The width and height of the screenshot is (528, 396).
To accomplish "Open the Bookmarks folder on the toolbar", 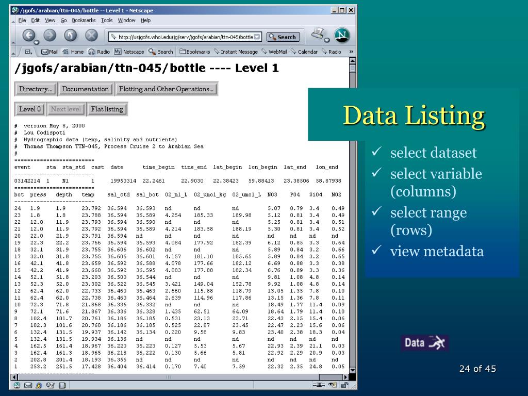I will pyautogui.click(x=194, y=52).
